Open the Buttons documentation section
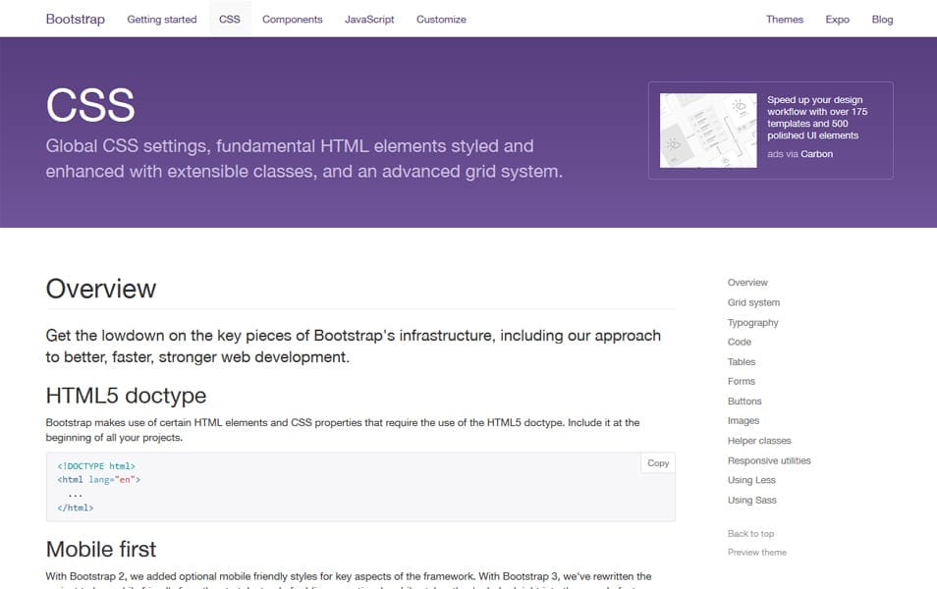The image size is (937, 589). click(x=744, y=401)
